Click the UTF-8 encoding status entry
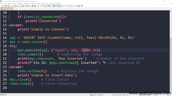Screen dimensions: 172x96 155,95
